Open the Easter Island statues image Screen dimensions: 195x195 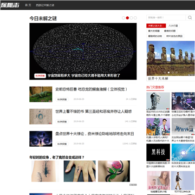pos(171,58)
